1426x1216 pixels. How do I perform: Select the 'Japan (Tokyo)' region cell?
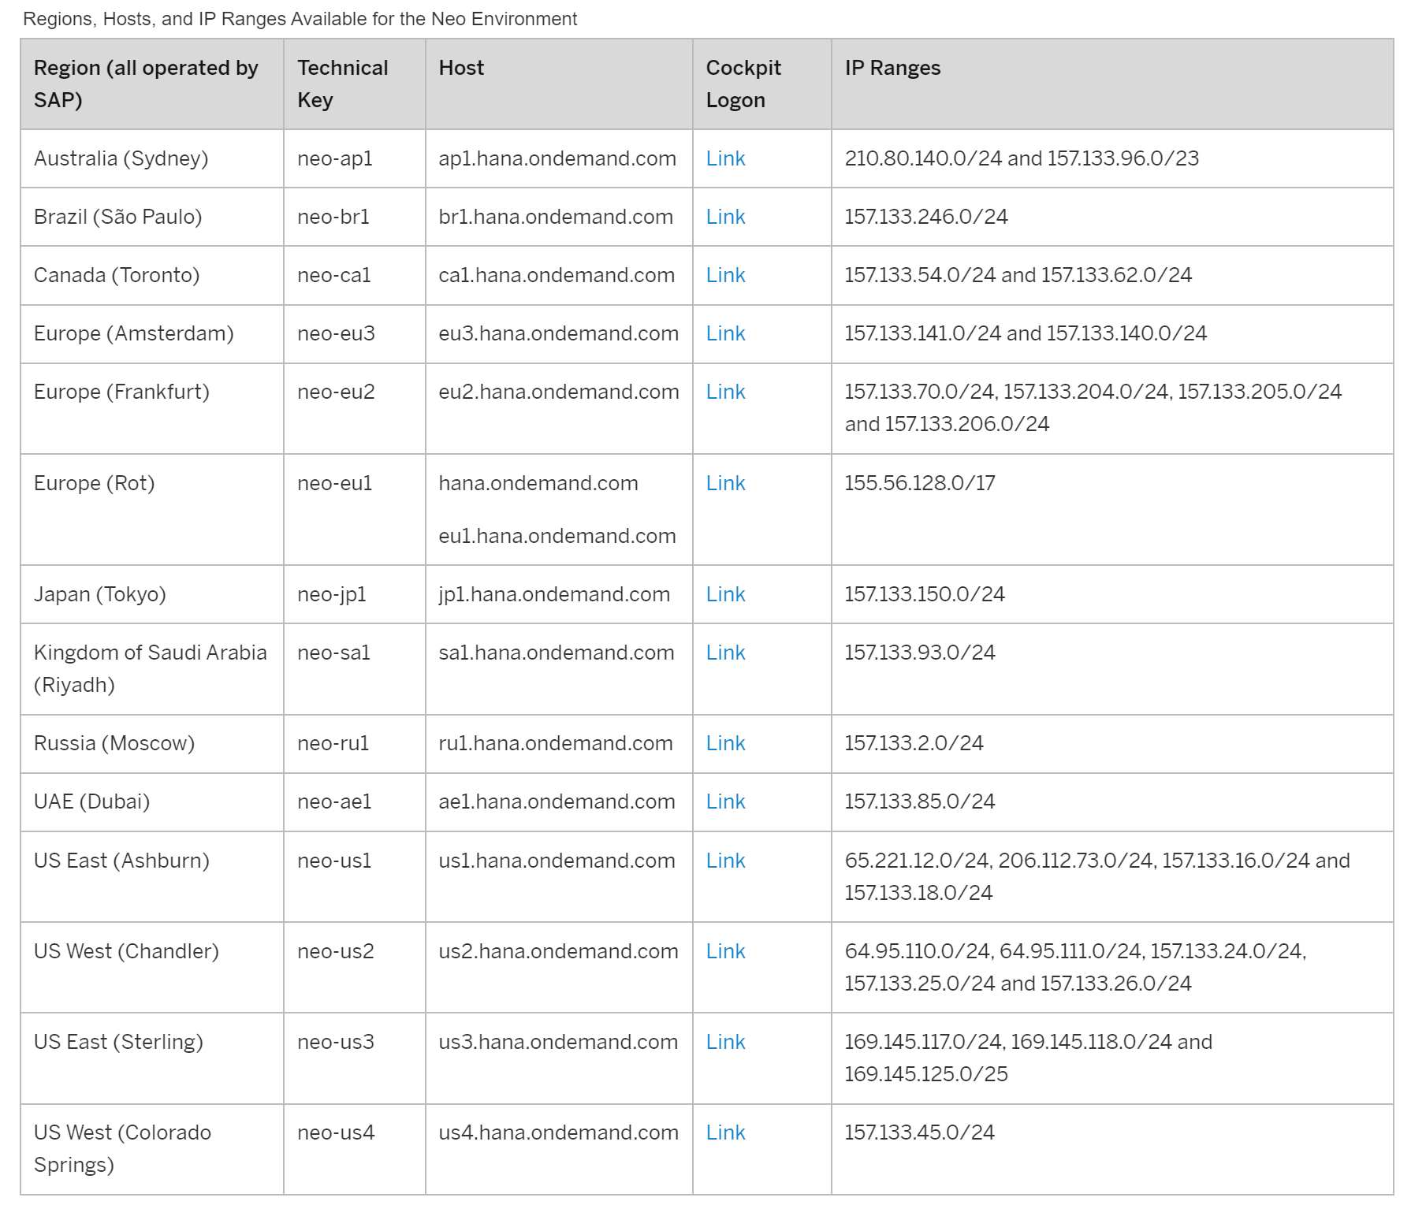[x=152, y=594]
